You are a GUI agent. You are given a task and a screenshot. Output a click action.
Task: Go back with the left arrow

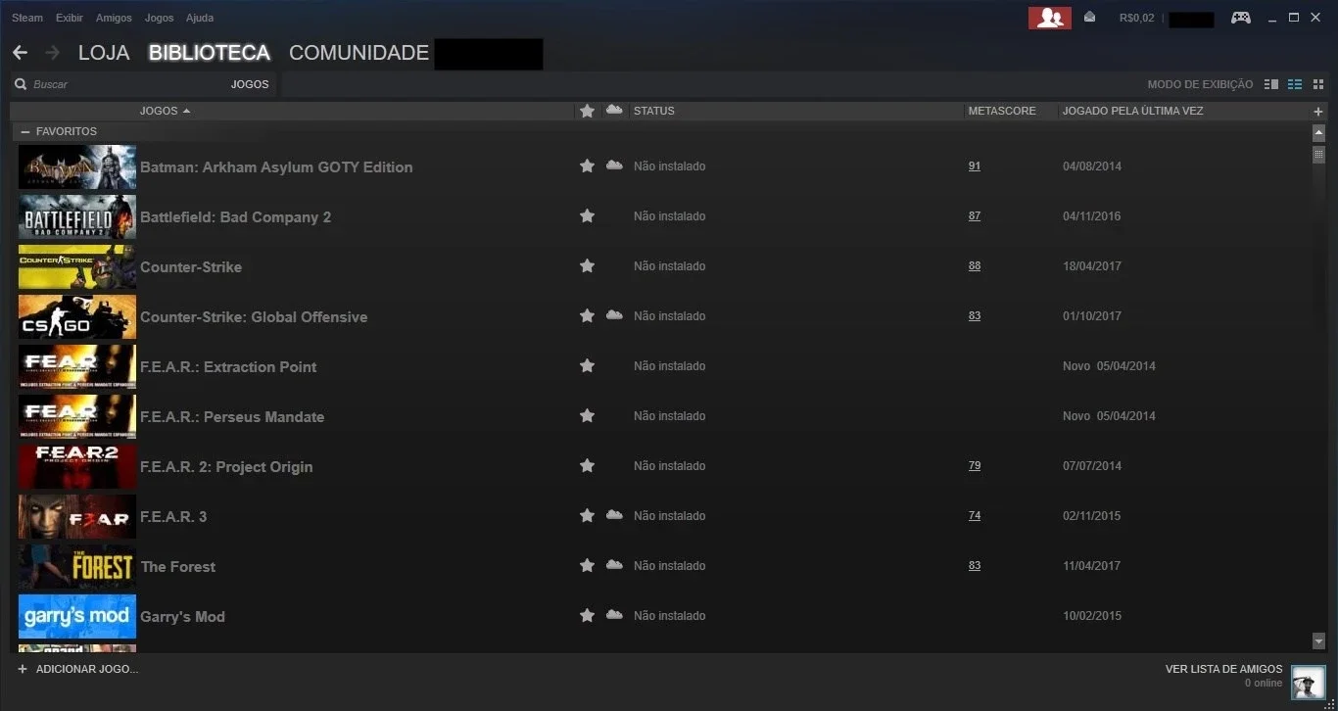[20, 53]
